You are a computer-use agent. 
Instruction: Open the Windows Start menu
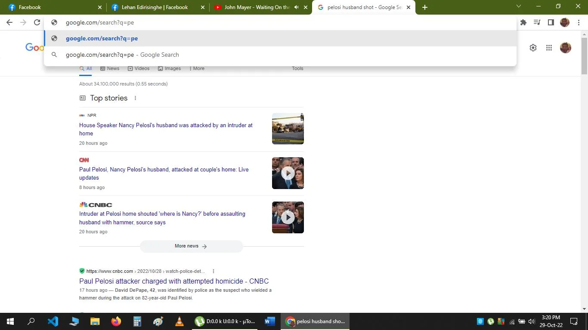coord(10,321)
